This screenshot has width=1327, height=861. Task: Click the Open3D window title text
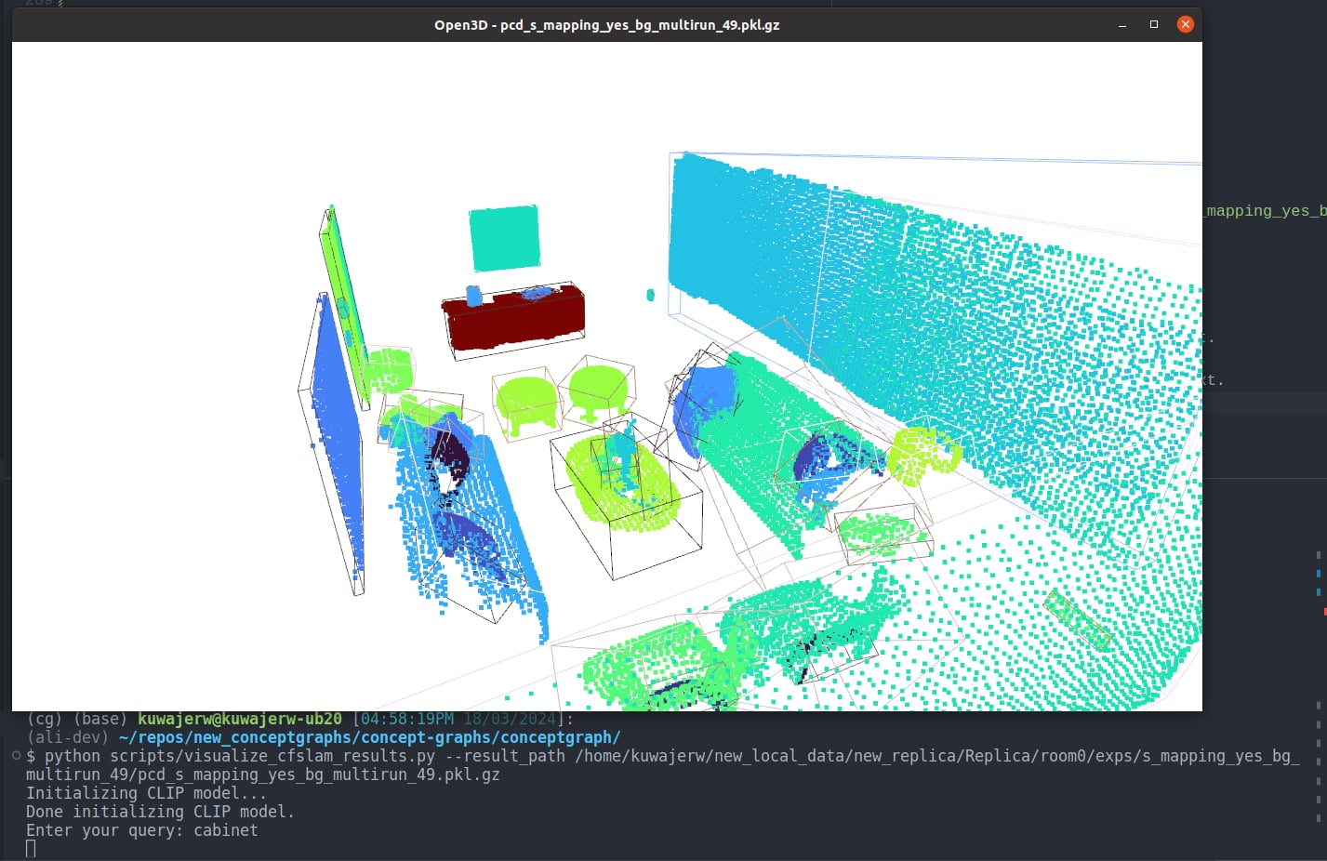coord(606,25)
